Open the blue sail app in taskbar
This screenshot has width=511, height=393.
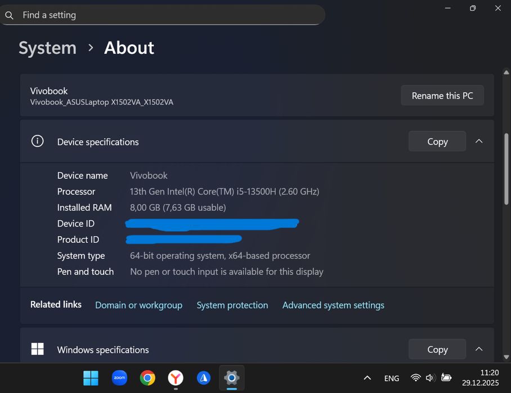point(204,378)
